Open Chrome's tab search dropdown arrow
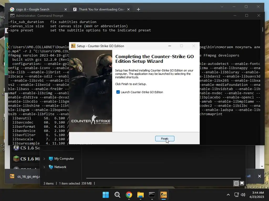Viewport: 269px width, 201px height. pos(222,7)
